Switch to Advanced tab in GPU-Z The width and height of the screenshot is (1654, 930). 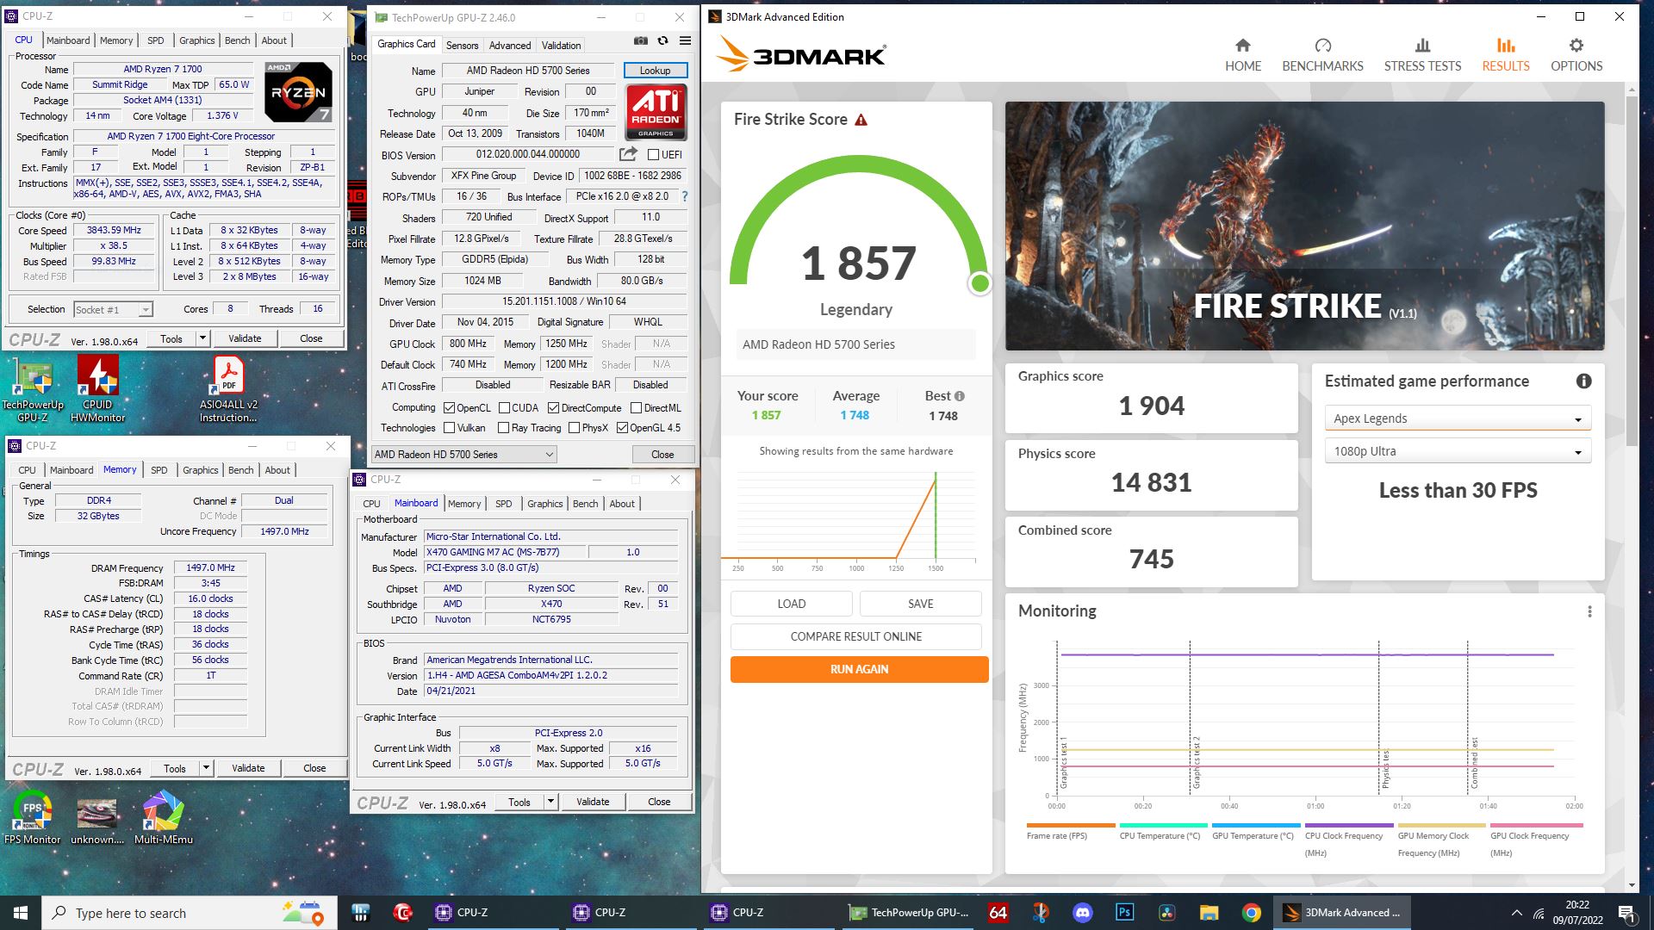[x=510, y=46]
